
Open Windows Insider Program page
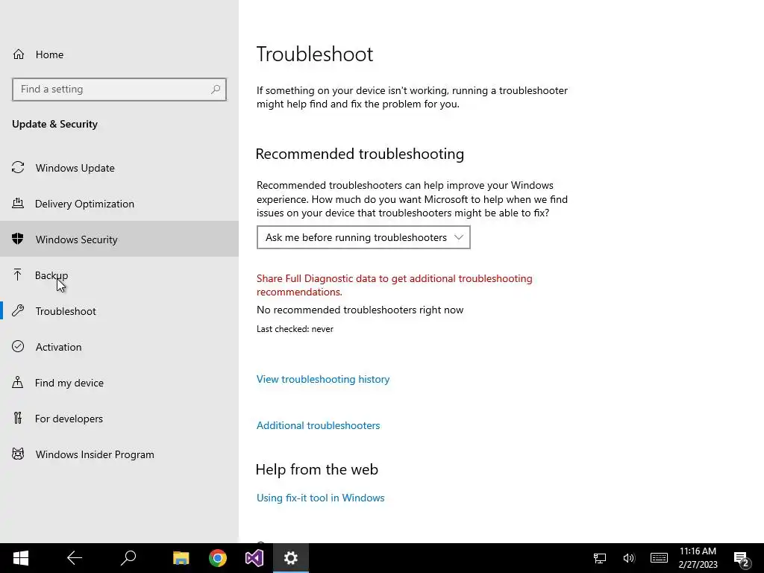[x=119, y=454]
